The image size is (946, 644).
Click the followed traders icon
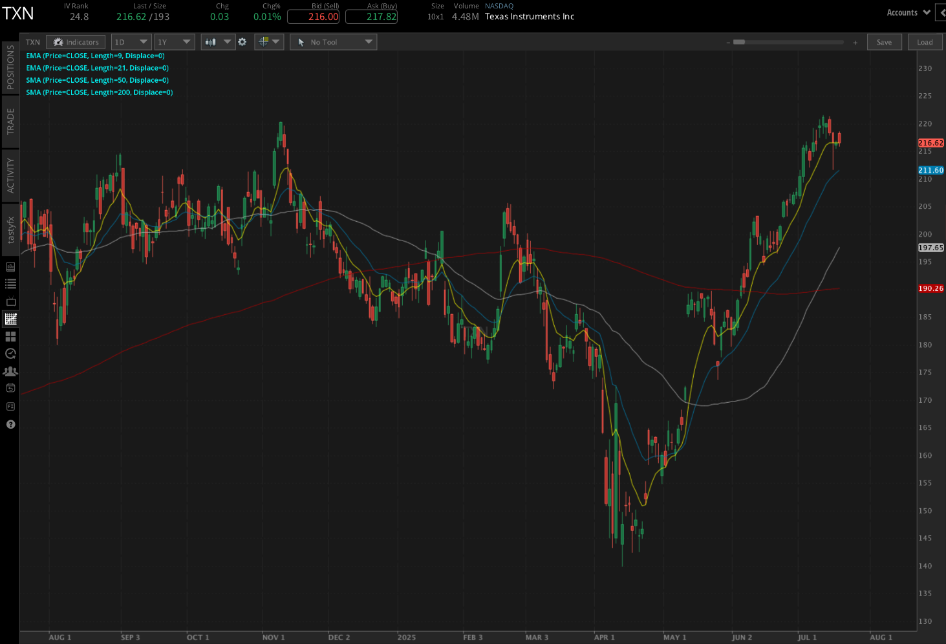10,370
